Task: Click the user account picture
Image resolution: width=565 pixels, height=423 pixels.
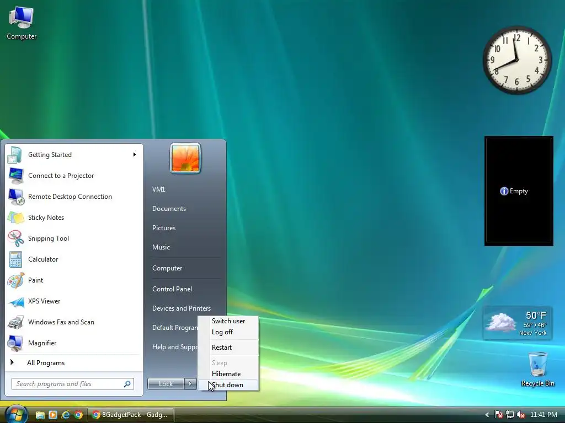Action: (x=185, y=158)
